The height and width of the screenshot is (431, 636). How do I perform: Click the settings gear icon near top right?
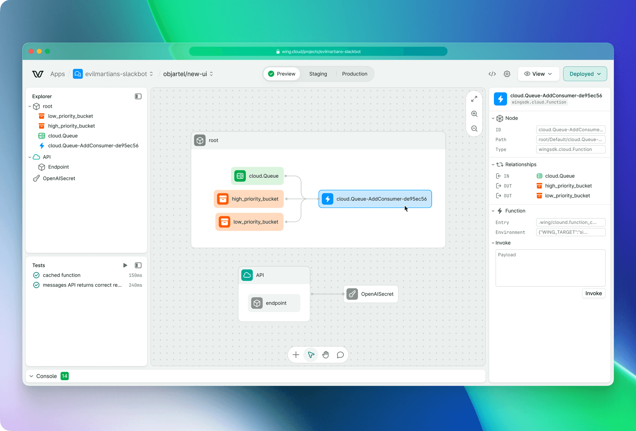click(x=507, y=74)
